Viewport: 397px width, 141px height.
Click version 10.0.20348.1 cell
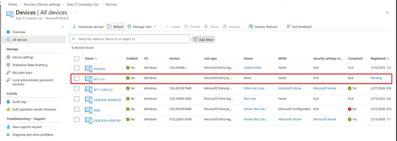(178, 68)
